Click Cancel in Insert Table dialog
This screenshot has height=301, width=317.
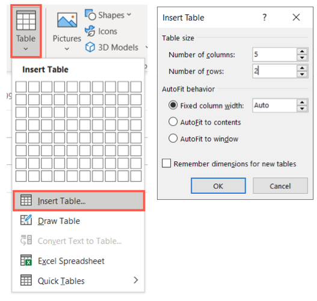(x=280, y=186)
